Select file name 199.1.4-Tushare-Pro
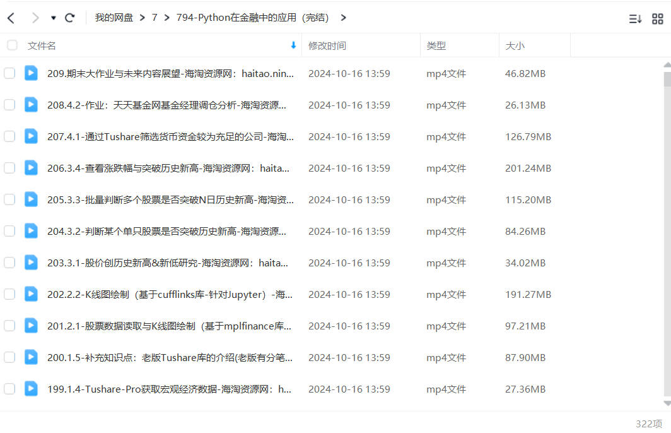This screenshot has width=671, height=433. click(x=169, y=389)
